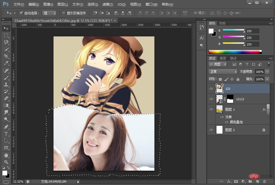This screenshot has width=275, height=185.
Task: Open the 不透明度 opacity dropdown arrow
Action: tap(267, 72)
